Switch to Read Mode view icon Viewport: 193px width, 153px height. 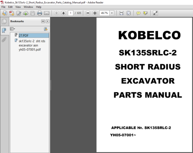tap(155, 13)
